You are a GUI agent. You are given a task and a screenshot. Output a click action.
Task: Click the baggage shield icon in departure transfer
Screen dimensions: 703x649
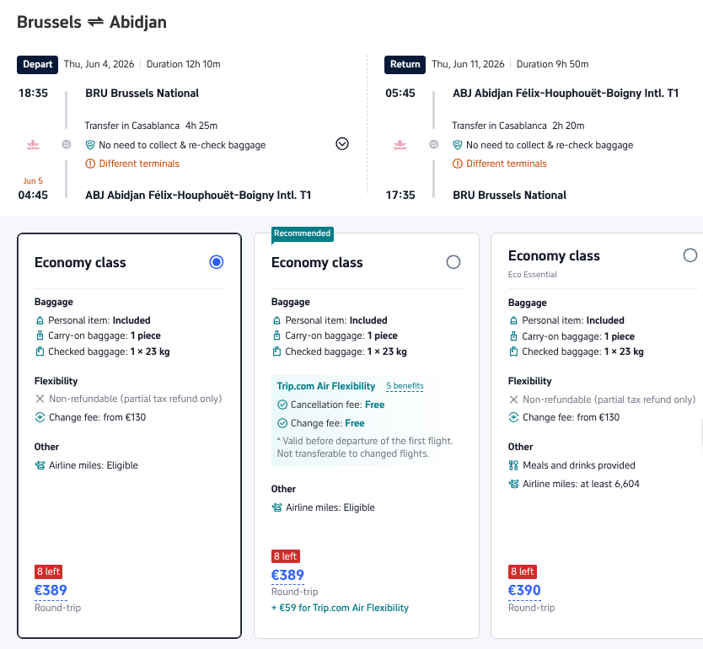tap(90, 145)
